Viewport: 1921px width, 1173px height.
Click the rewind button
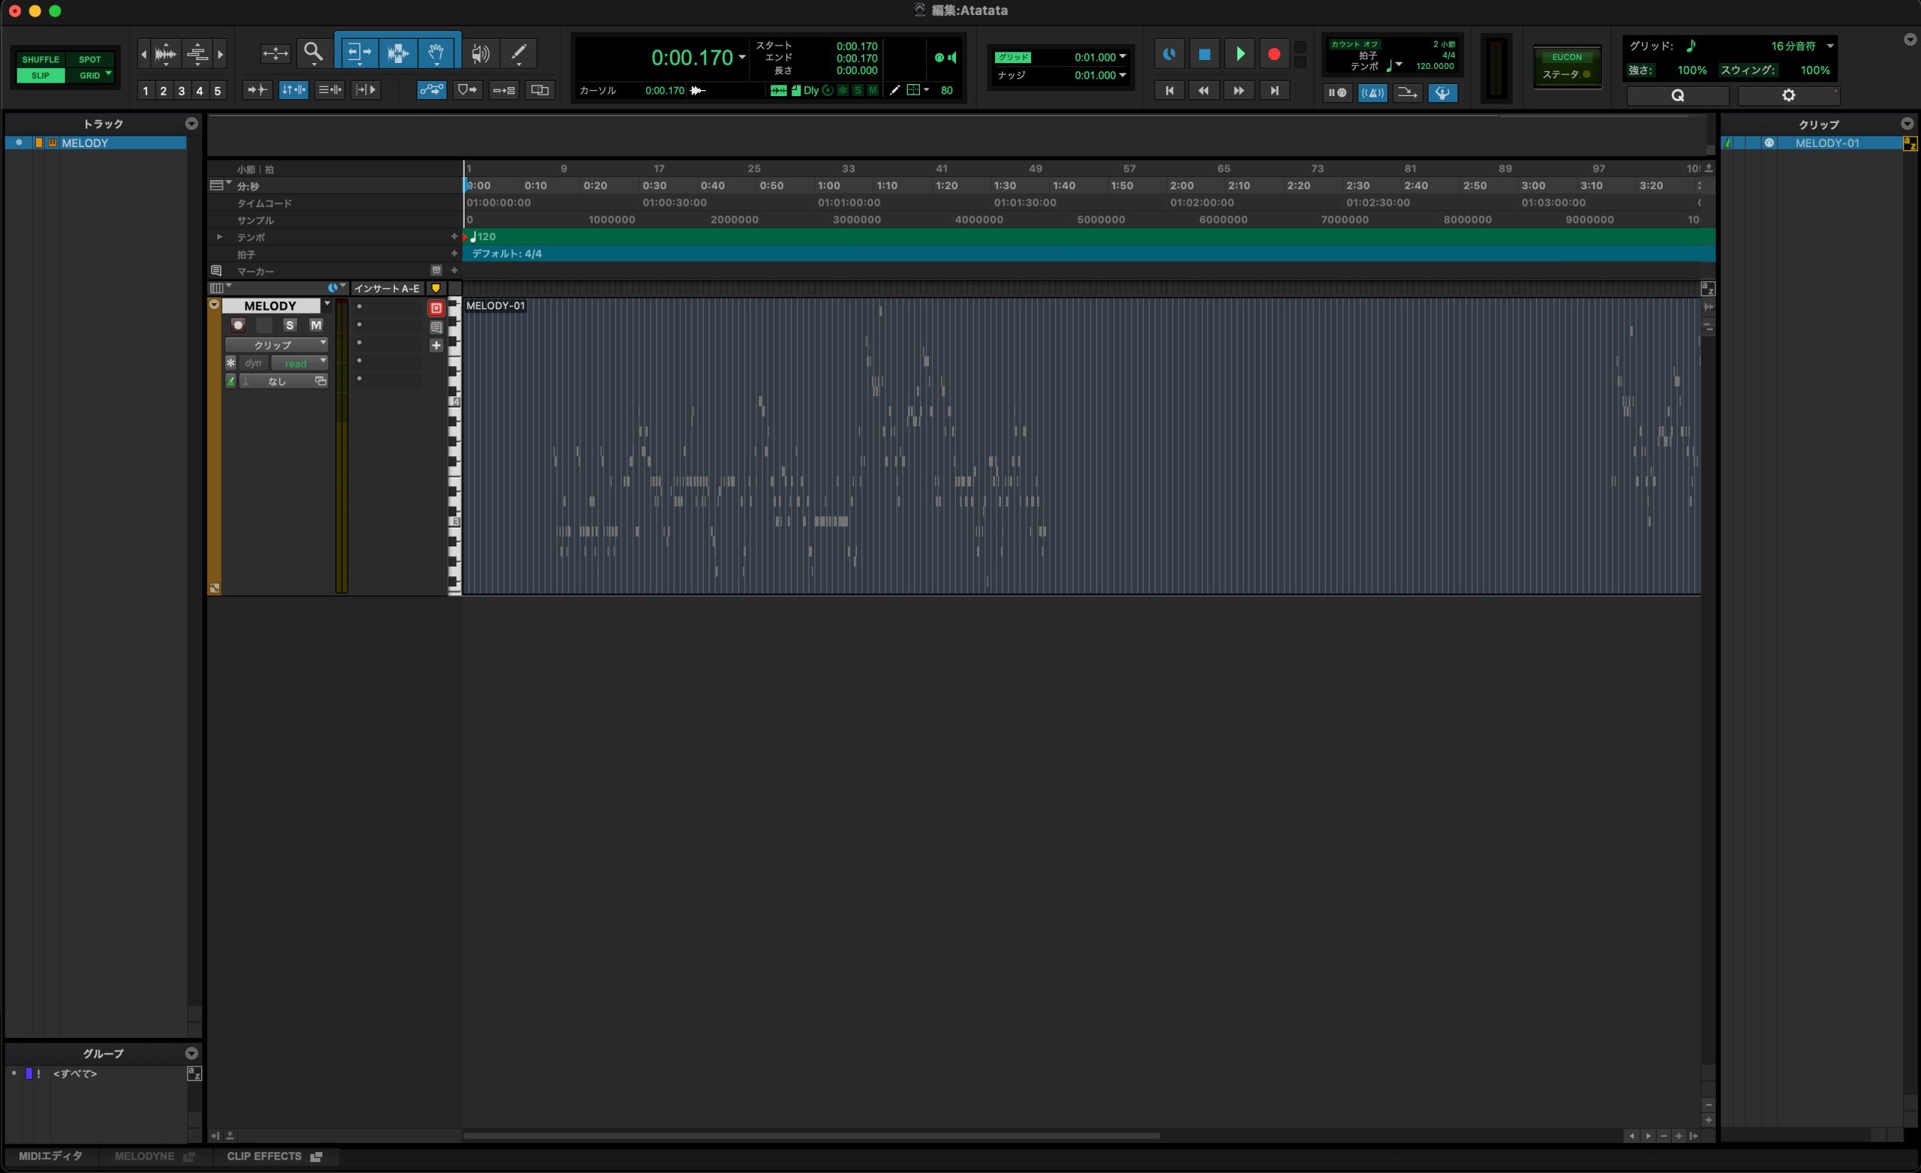(x=1203, y=91)
